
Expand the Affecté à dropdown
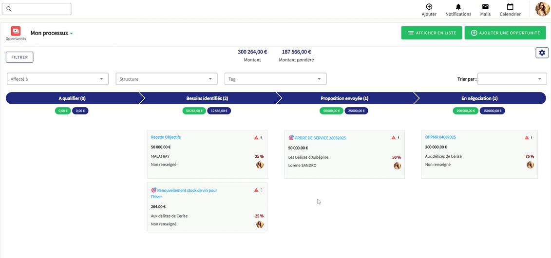(x=57, y=79)
